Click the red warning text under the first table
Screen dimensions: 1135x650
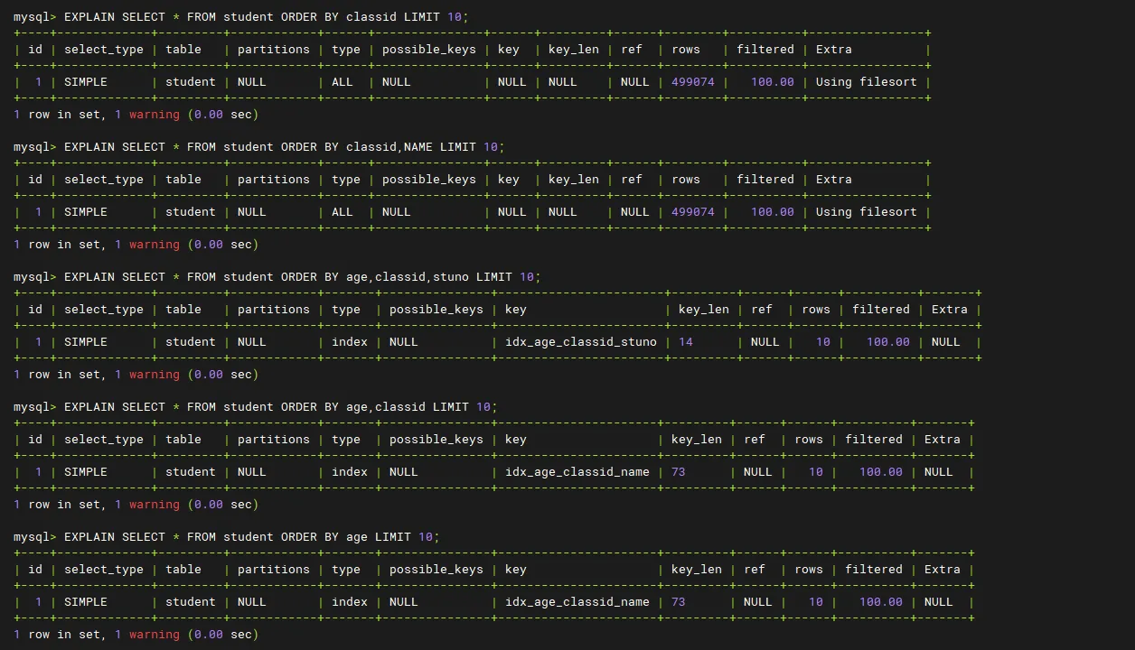[x=154, y=115]
